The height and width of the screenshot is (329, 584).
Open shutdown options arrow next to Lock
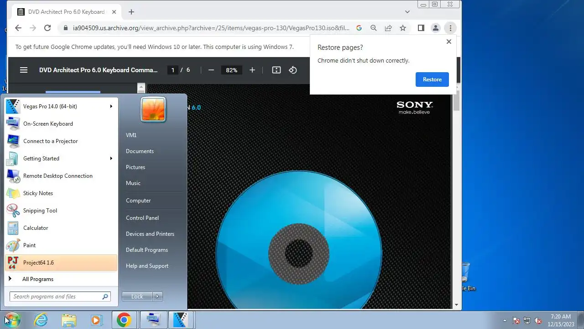coord(157,297)
